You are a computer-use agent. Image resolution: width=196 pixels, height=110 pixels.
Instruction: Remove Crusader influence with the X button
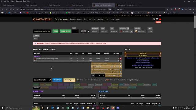coord(131,31)
